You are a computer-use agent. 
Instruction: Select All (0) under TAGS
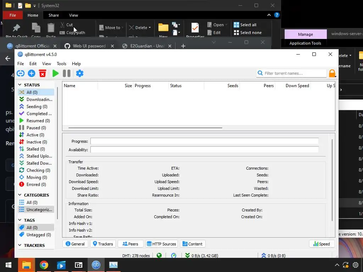tap(36, 228)
